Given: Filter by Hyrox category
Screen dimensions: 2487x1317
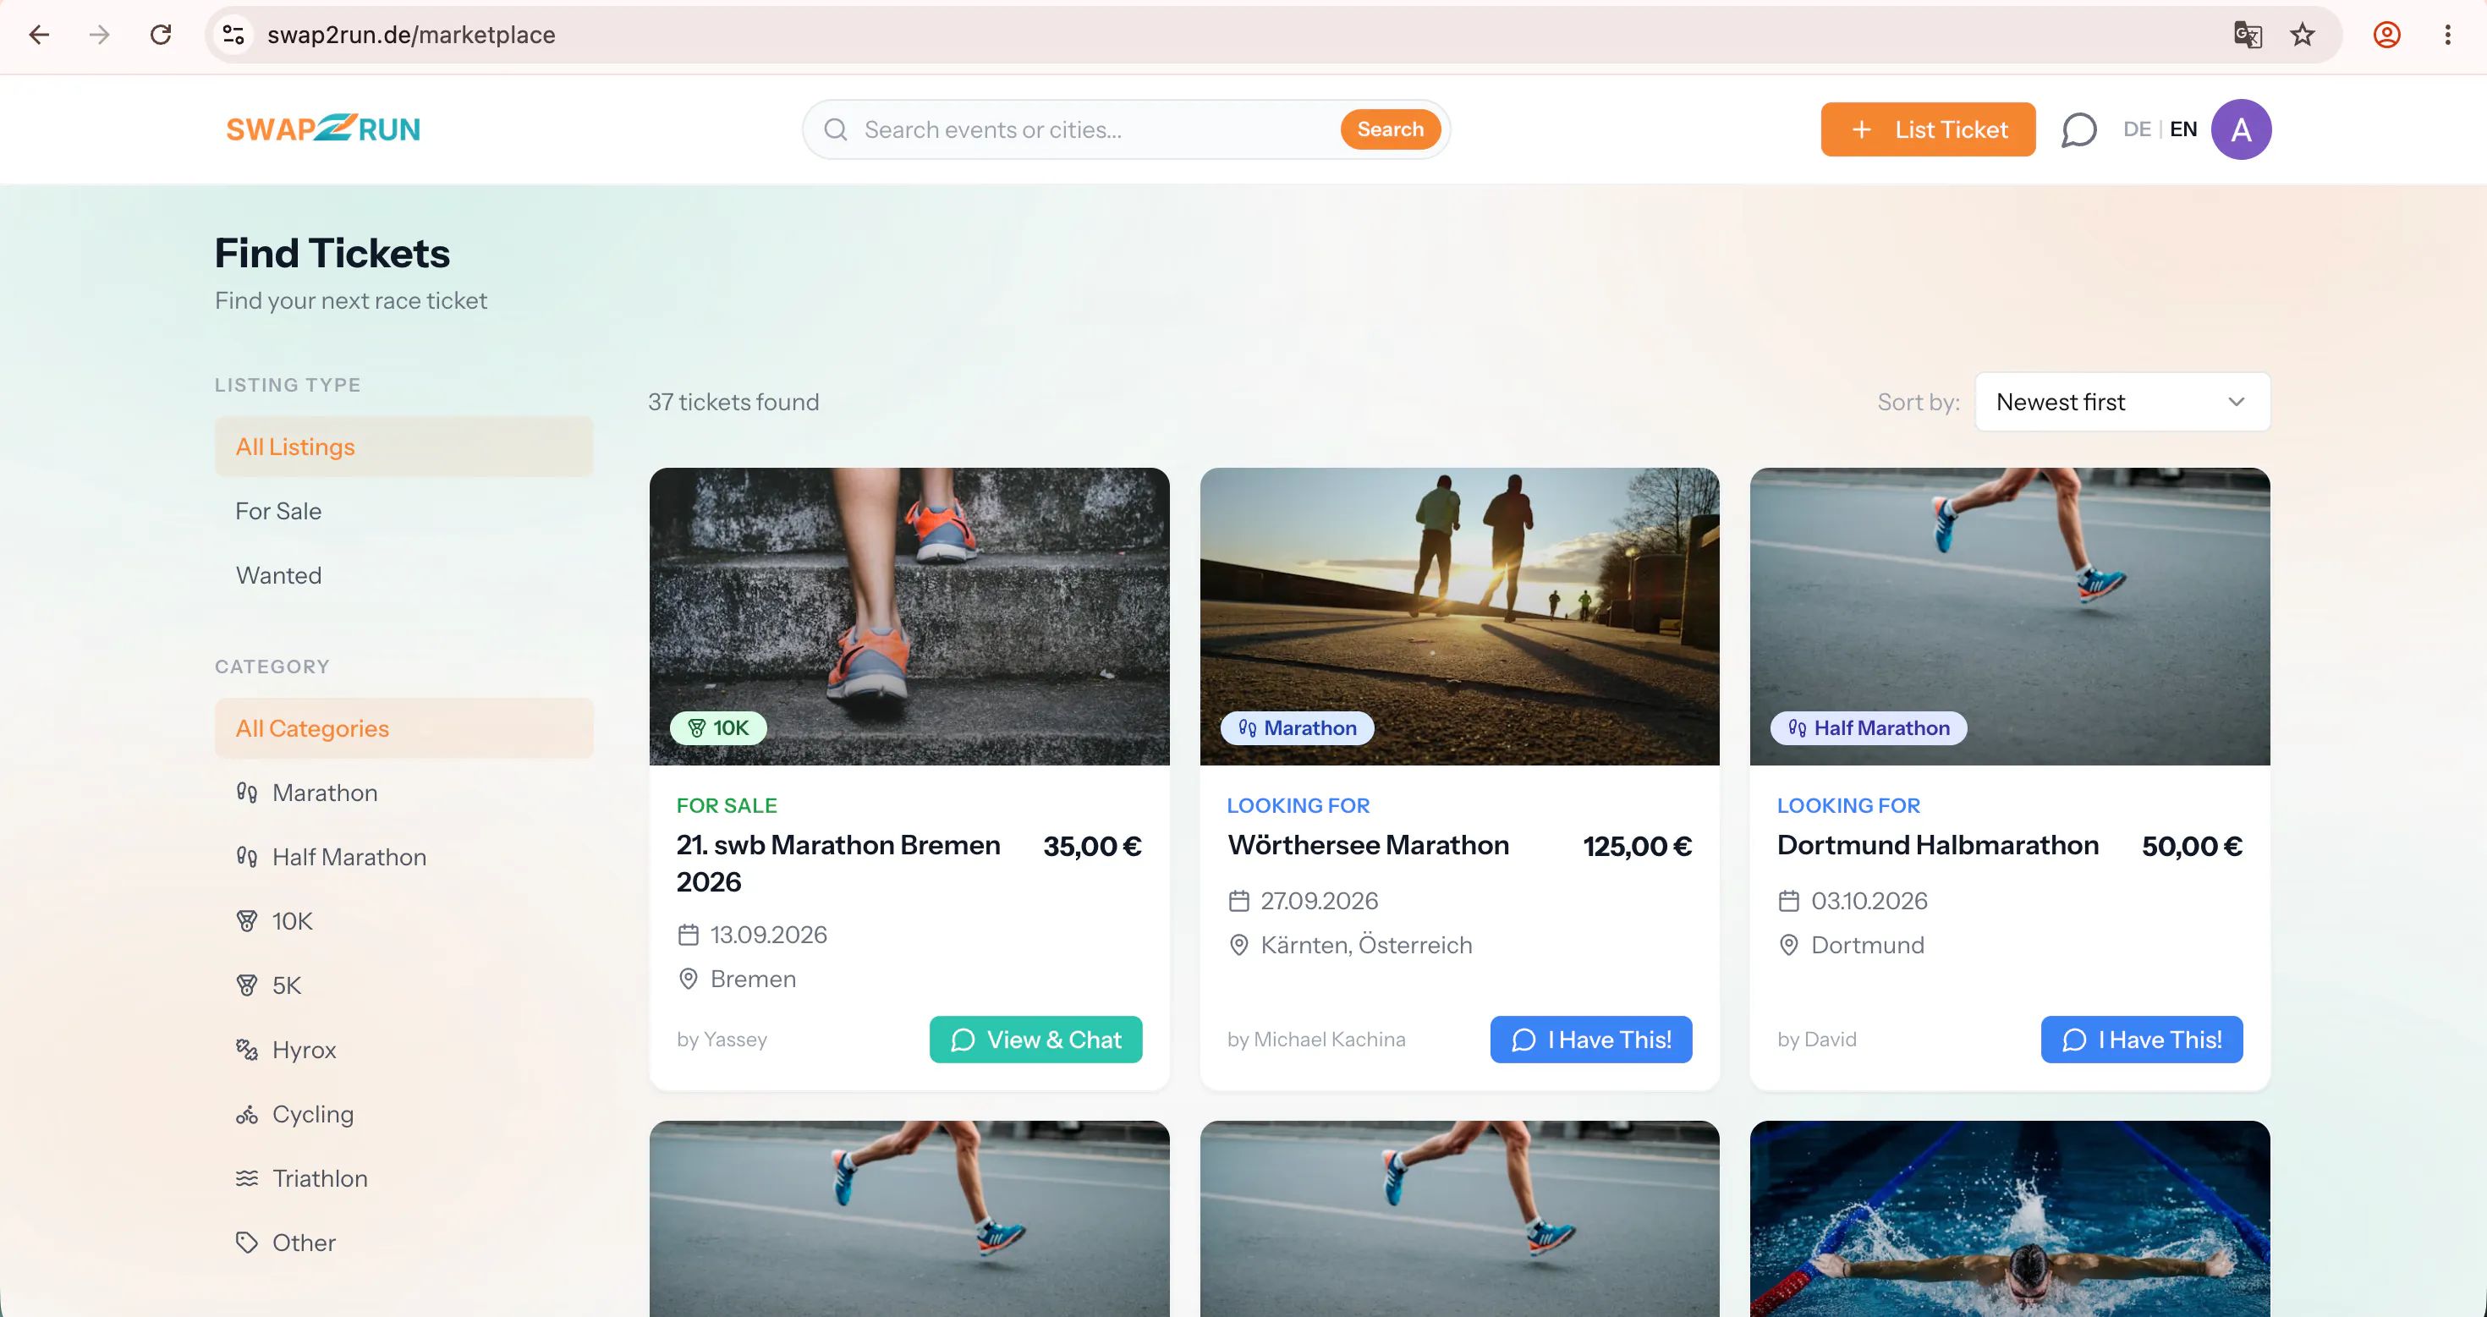Looking at the screenshot, I should 404,1050.
